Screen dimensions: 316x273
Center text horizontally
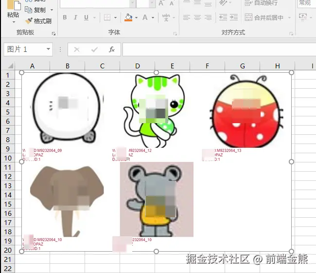[x=197, y=17]
